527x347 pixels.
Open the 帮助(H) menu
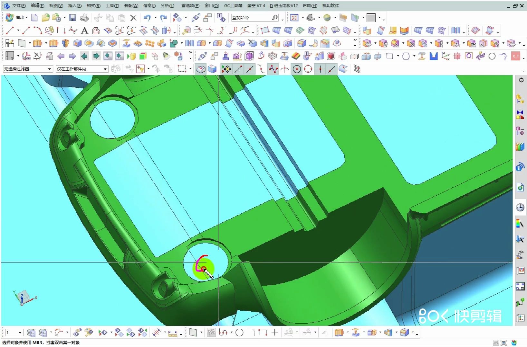(x=310, y=5)
